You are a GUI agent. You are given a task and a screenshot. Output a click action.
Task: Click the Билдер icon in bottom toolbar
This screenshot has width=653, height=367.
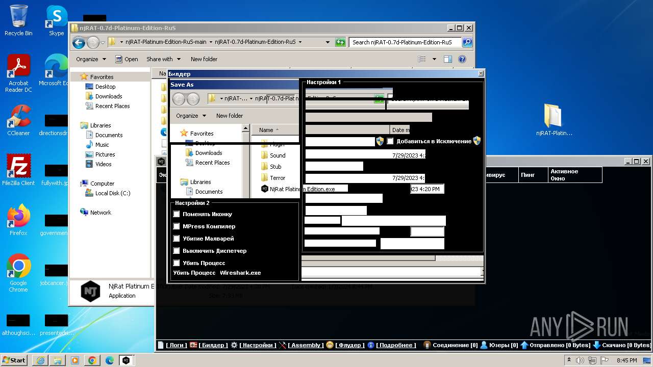(193, 345)
